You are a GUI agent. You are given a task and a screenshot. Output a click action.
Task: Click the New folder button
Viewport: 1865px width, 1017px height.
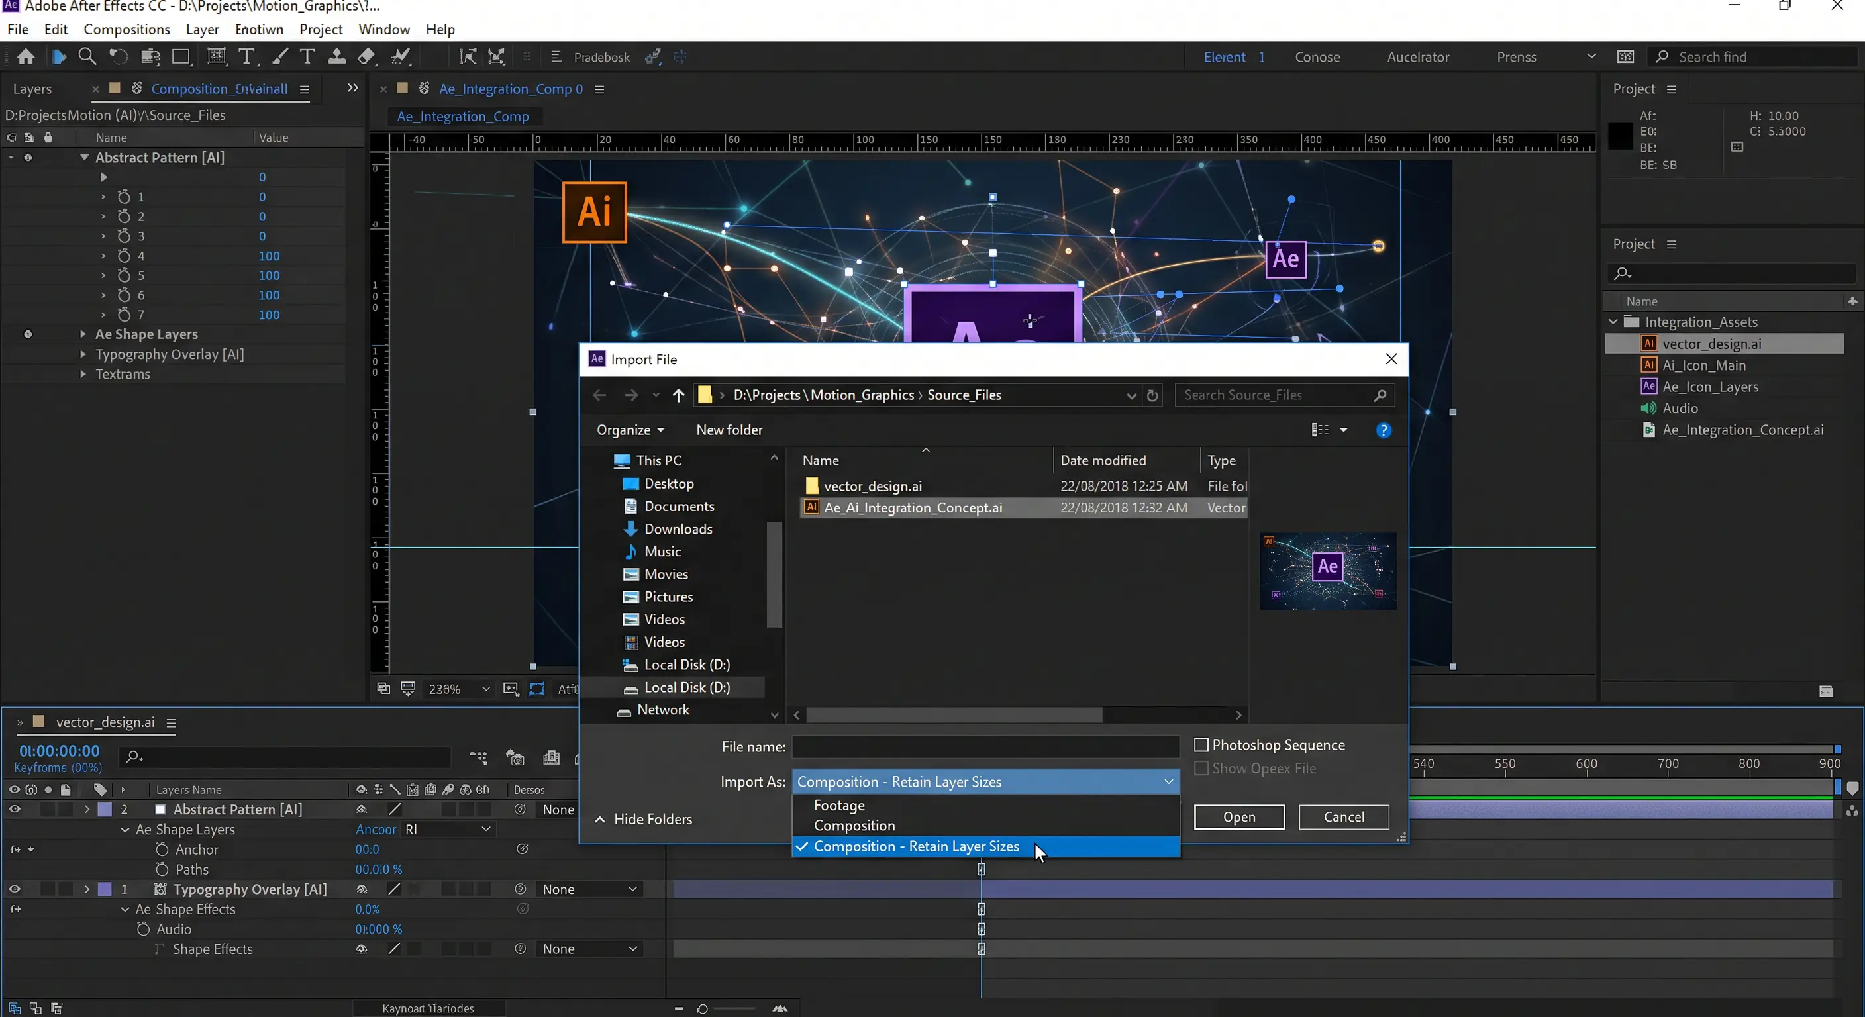coord(729,430)
